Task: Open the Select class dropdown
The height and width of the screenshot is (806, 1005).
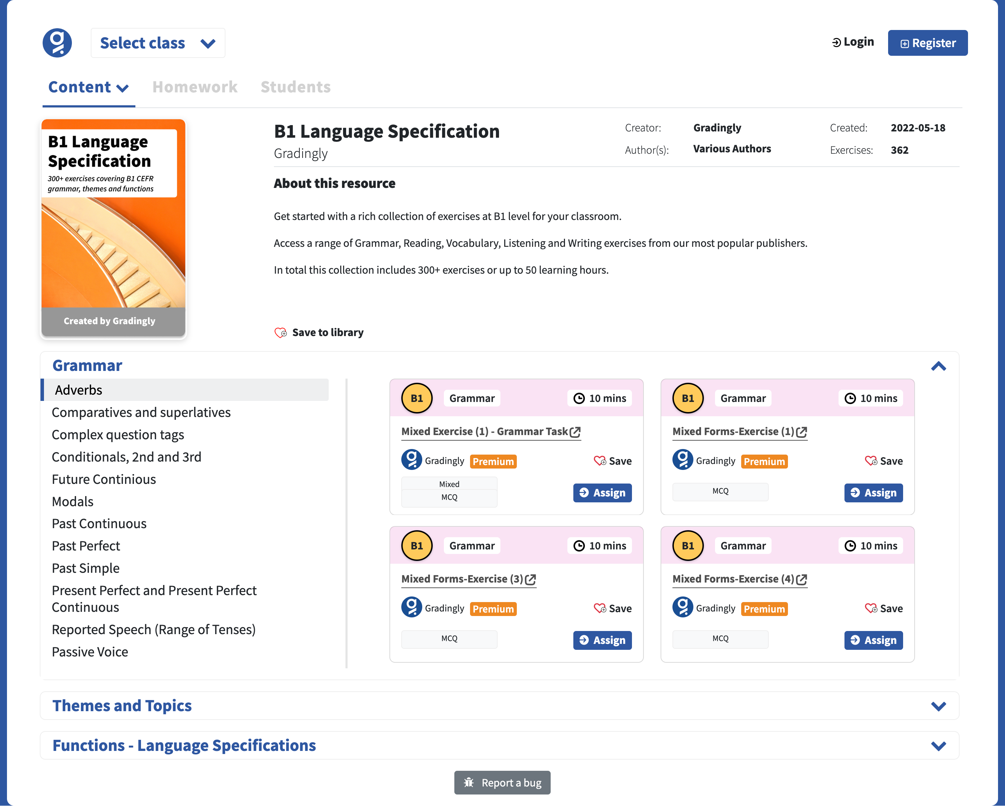Action: (158, 43)
